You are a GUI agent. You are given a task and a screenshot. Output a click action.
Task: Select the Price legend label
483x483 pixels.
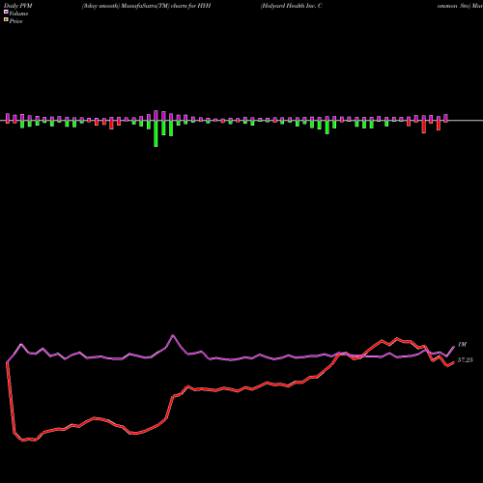[x=15, y=21]
